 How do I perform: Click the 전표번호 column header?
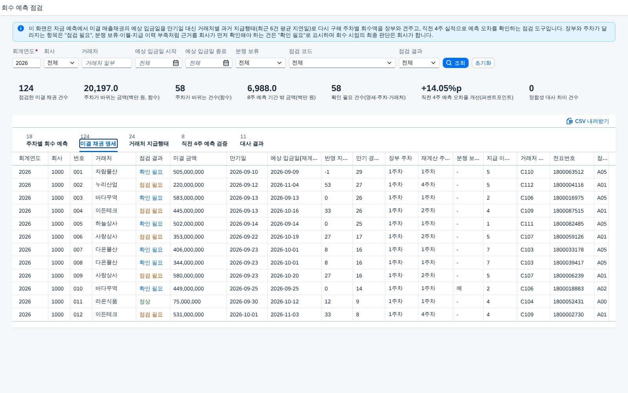pyautogui.click(x=572, y=158)
